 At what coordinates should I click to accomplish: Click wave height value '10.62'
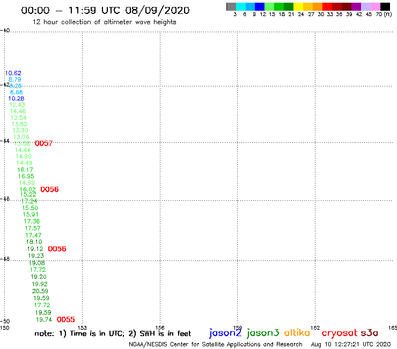(13, 73)
